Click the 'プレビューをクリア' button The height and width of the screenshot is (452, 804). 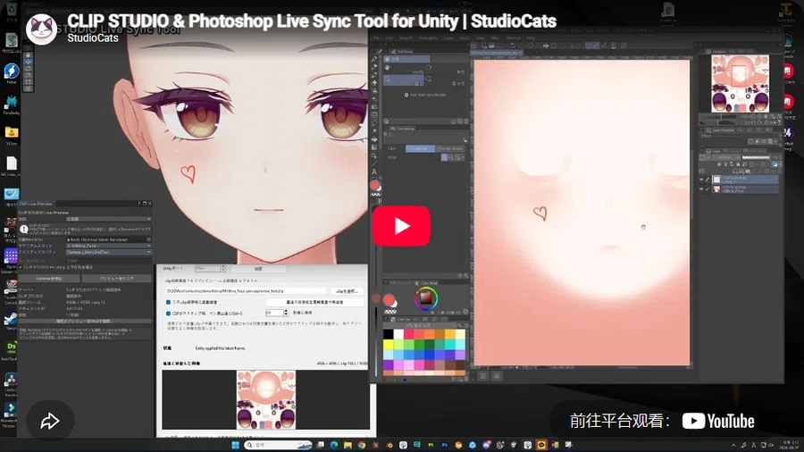[116, 279]
